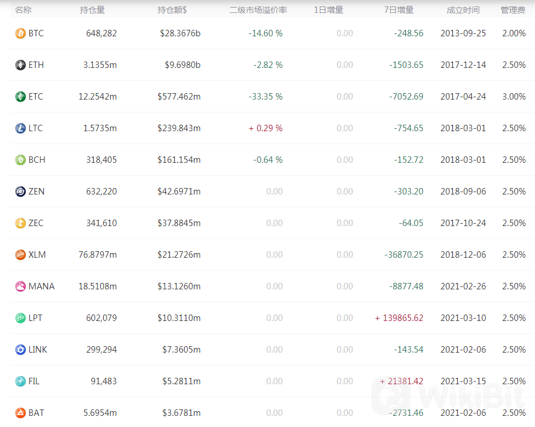Screen dimensions: 535x427
Task: Sort by 持仓量 column header
Action: tap(93, 10)
